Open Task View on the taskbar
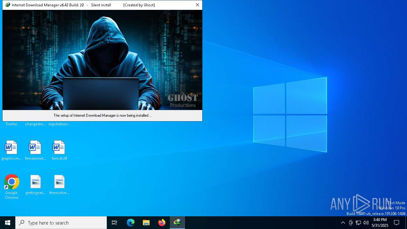The width and height of the screenshot is (407, 229). 114,223
